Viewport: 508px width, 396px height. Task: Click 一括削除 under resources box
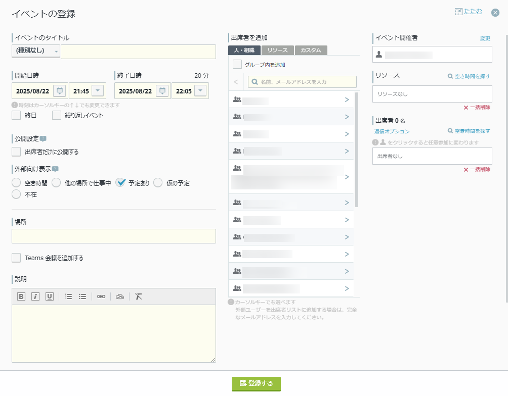477,108
